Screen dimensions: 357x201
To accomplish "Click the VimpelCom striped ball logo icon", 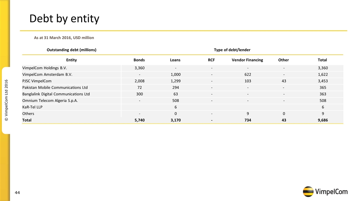I will pyautogui.click(x=308, y=192).
